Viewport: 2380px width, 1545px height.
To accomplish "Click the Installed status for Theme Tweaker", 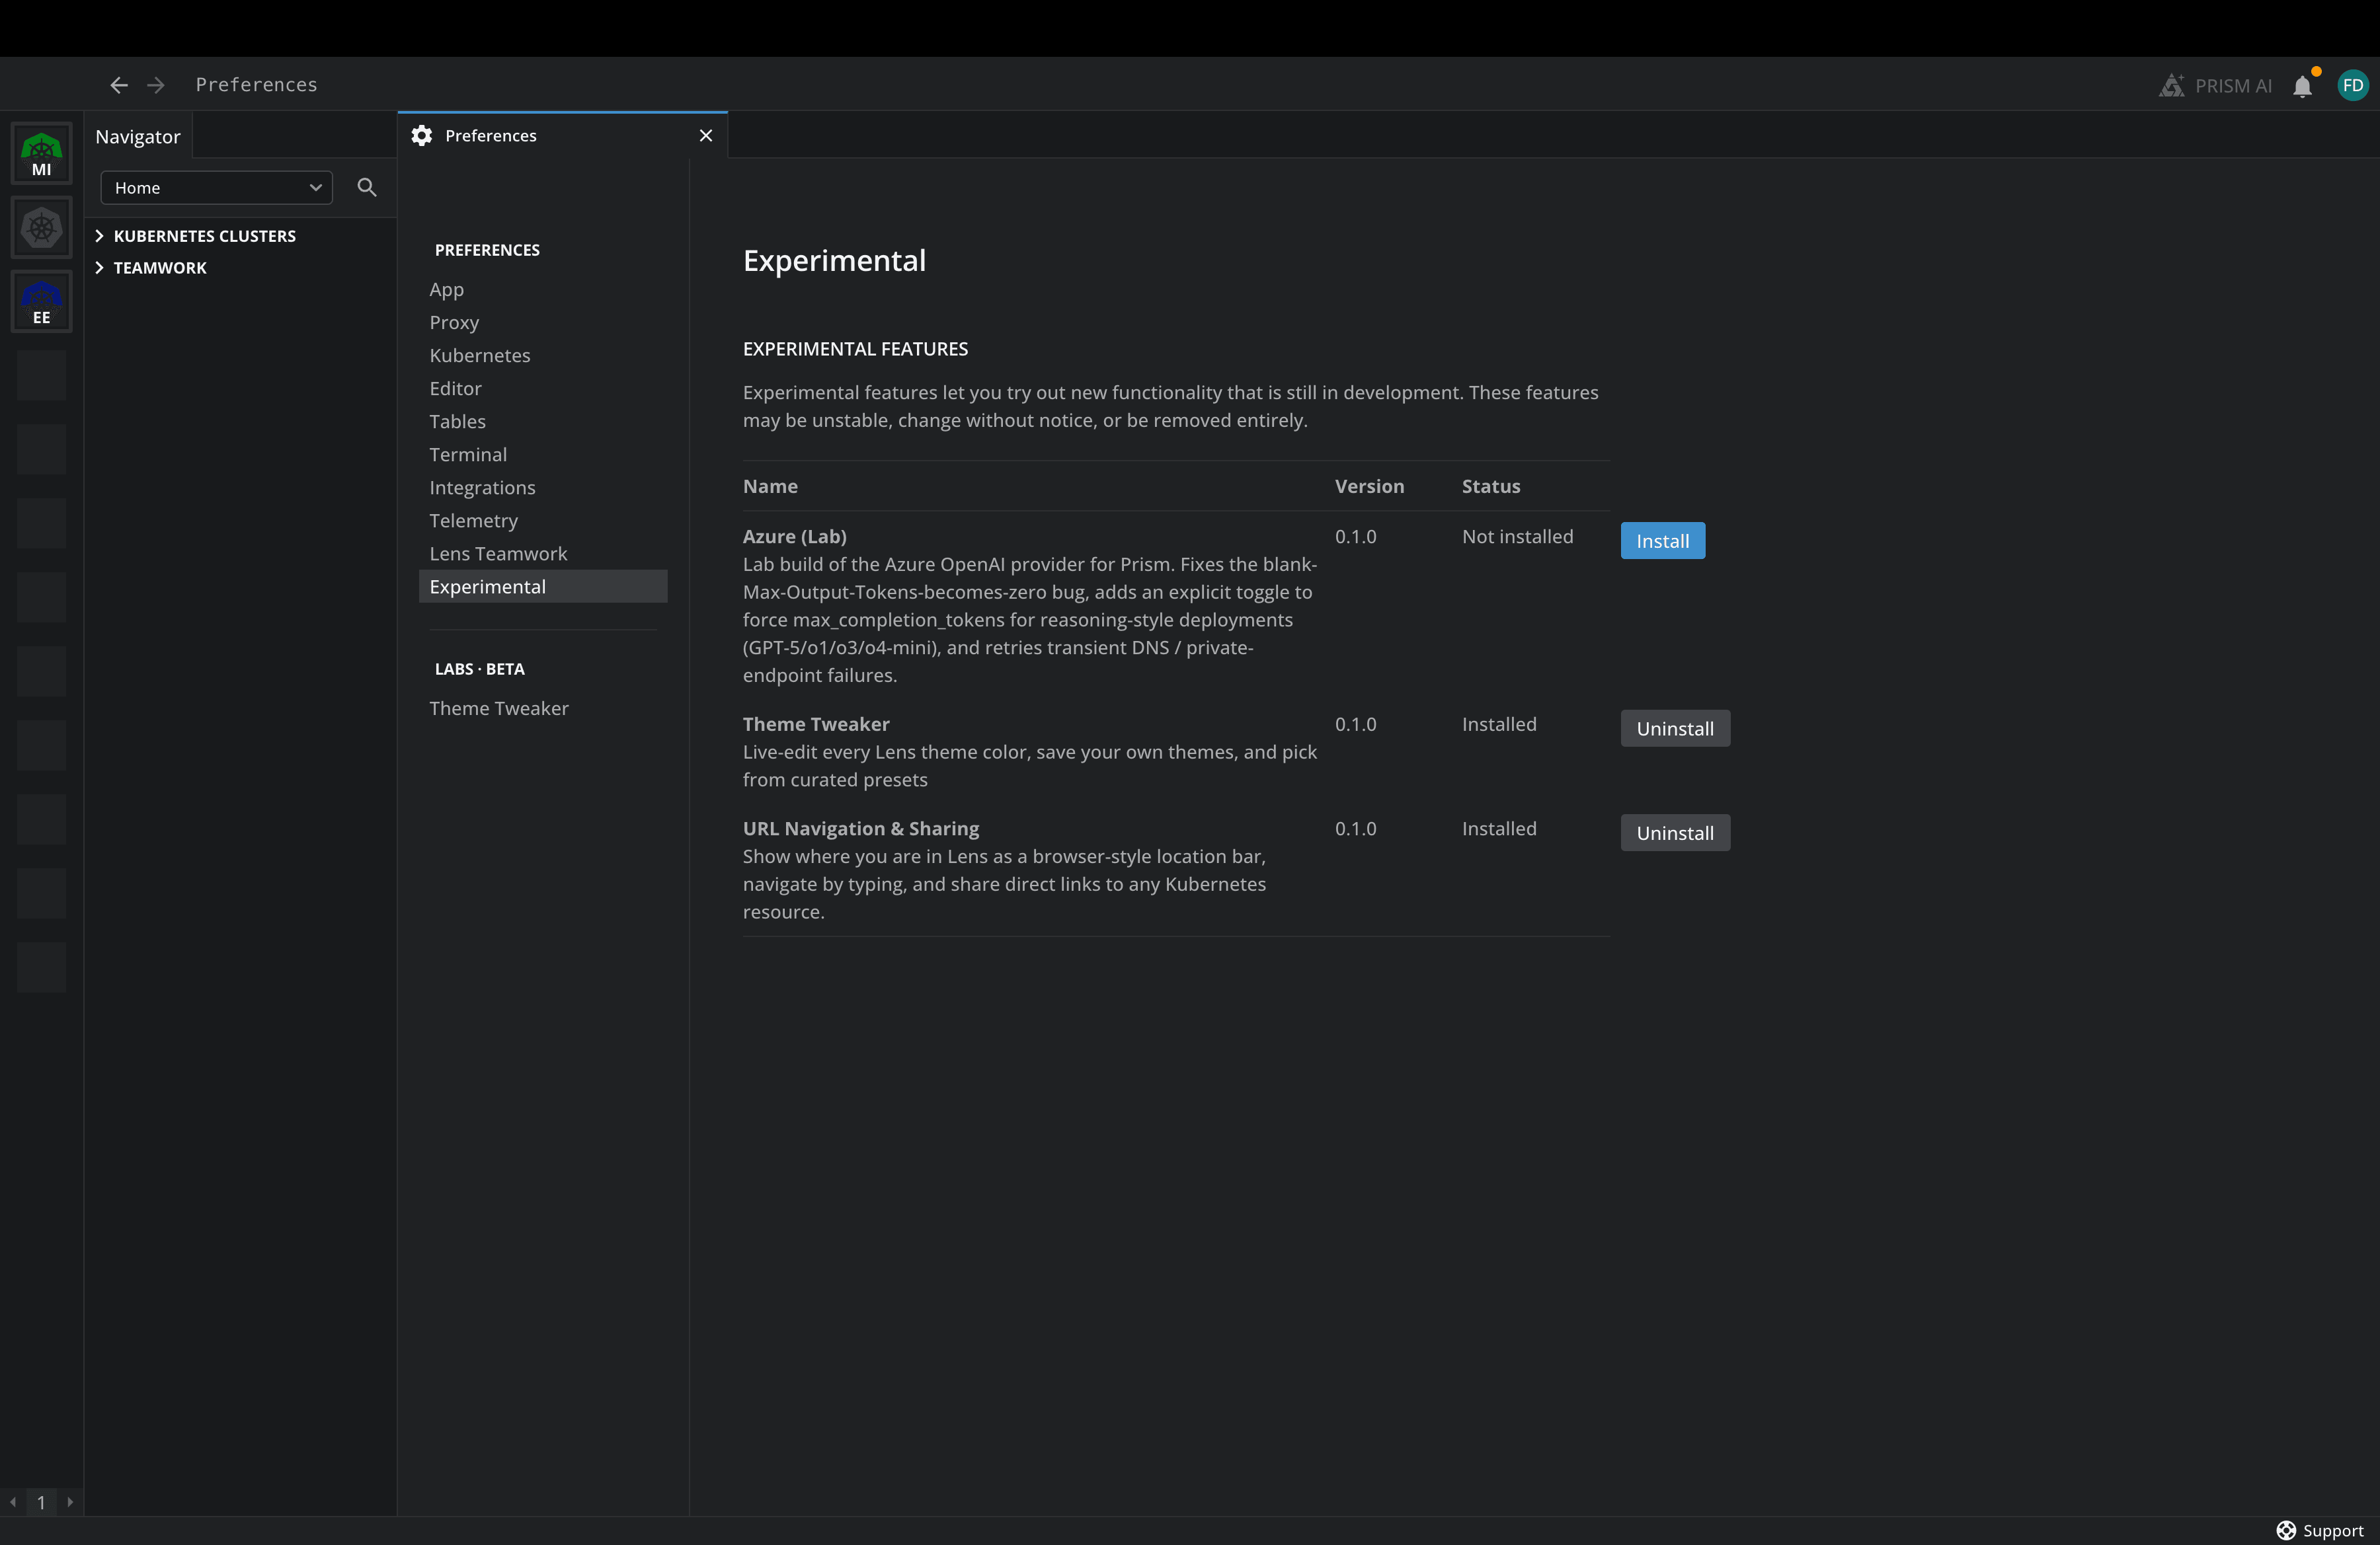I will [1499, 724].
